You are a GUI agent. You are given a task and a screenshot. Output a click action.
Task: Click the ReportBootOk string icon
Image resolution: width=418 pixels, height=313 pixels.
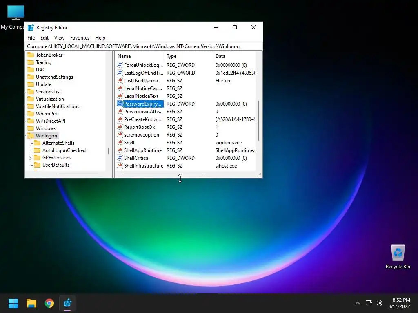[x=120, y=127]
